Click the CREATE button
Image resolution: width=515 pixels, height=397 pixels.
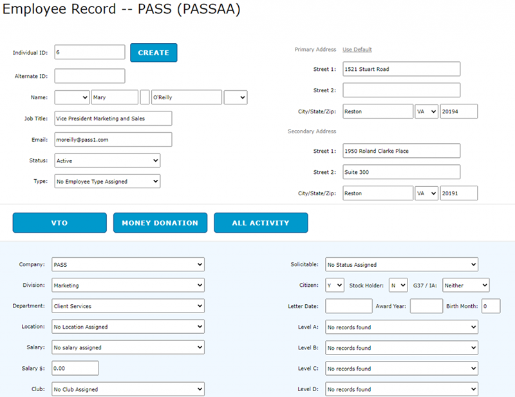pos(153,53)
